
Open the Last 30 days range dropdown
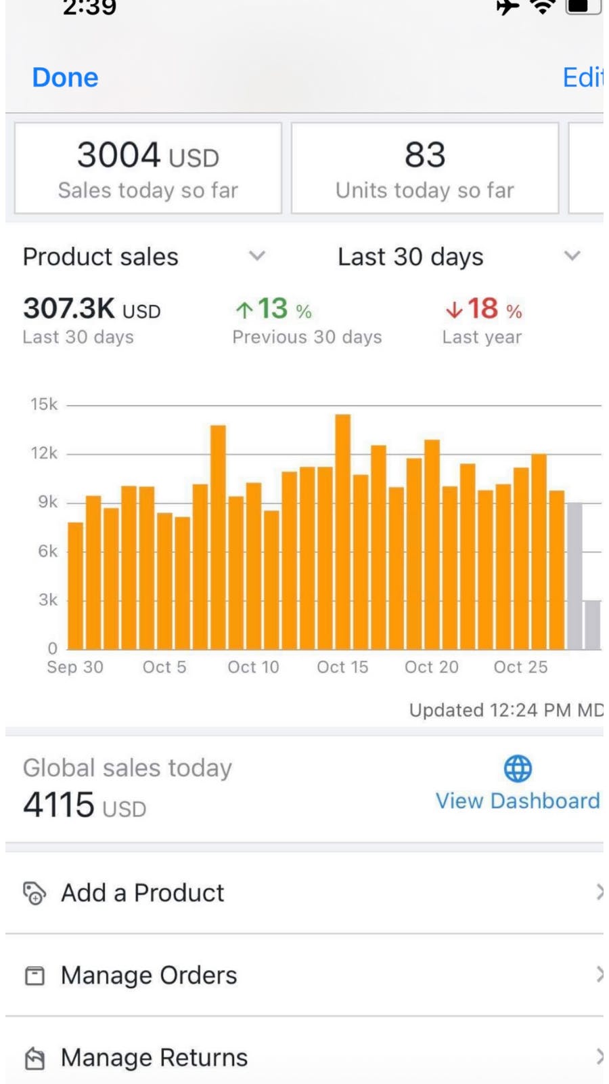[572, 256]
